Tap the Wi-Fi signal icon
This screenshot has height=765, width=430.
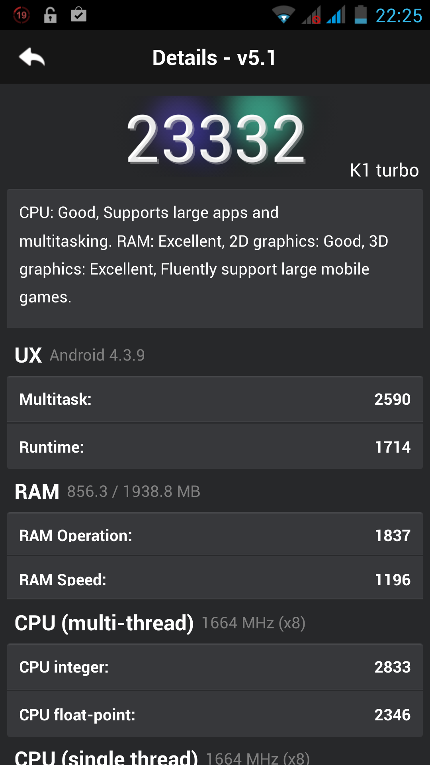click(x=283, y=15)
